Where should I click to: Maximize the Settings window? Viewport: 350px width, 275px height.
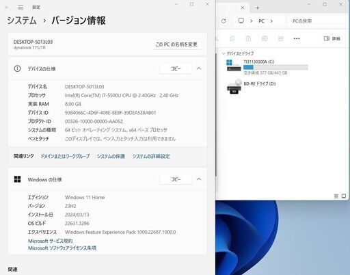click(192, 4)
